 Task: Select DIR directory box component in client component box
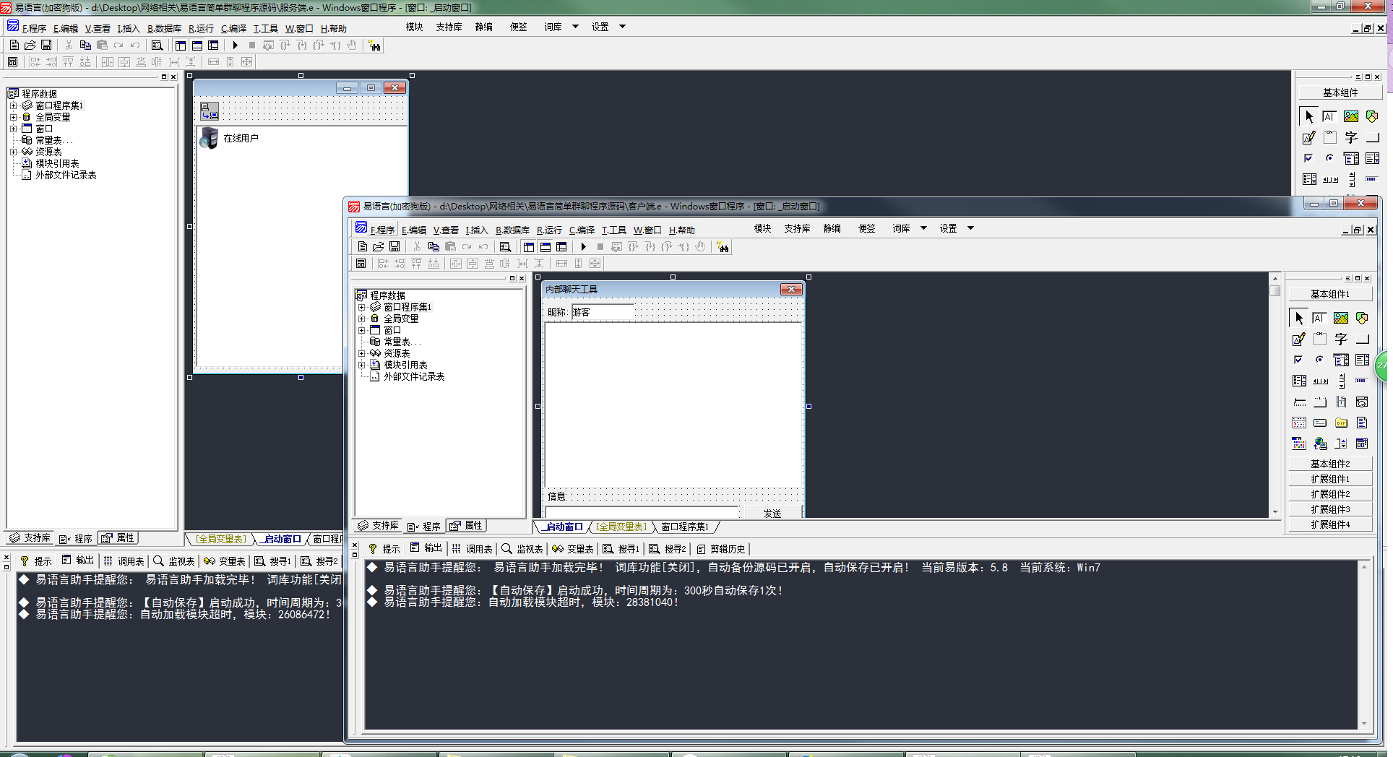[1341, 423]
